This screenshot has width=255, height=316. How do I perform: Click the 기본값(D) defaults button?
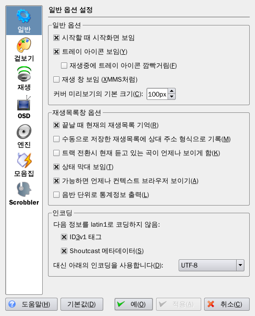click(x=82, y=304)
